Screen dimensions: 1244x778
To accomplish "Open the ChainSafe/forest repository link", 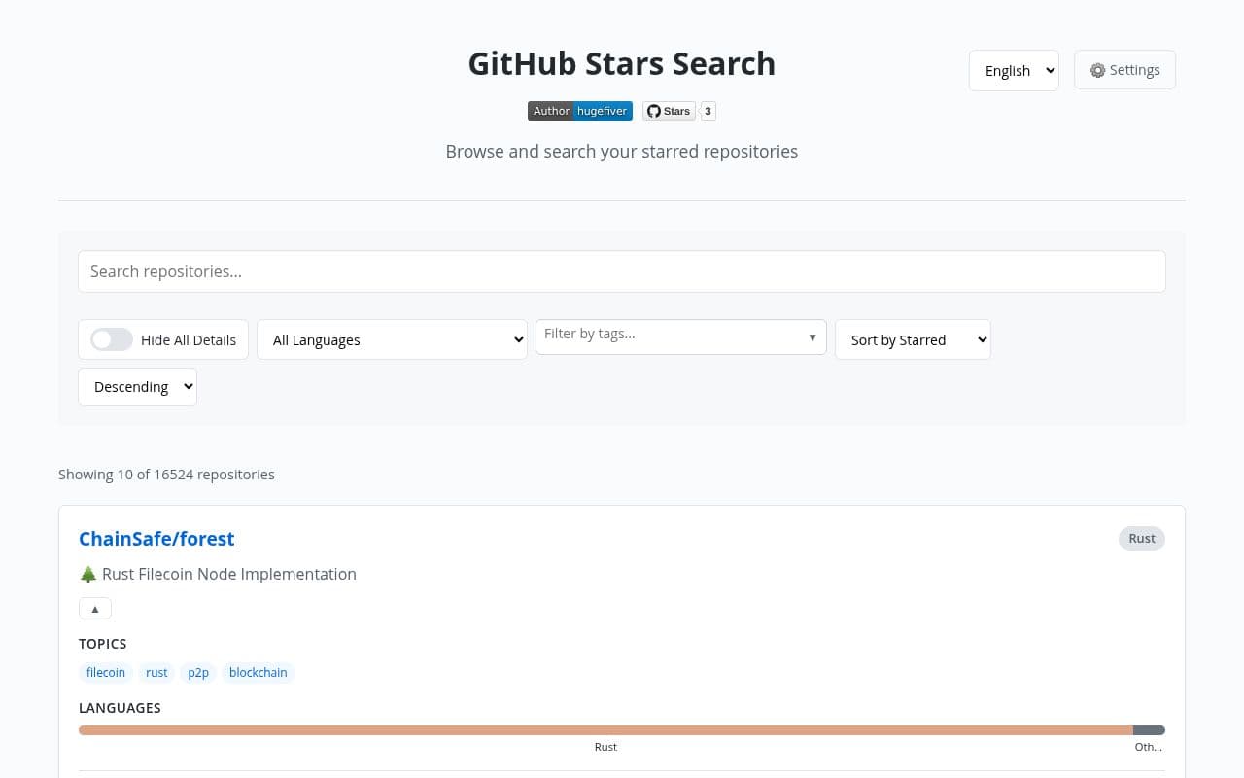I will [156, 539].
